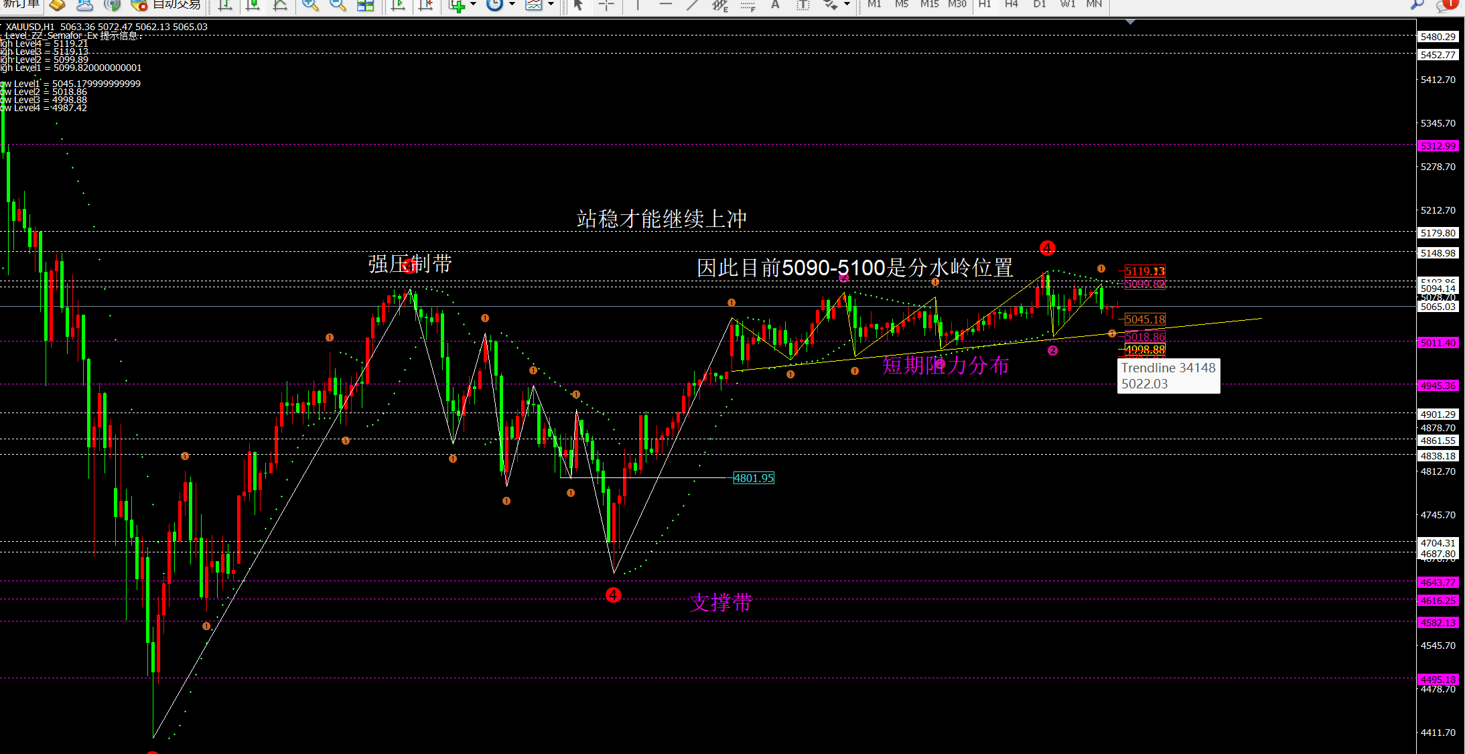Image resolution: width=1465 pixels, height=754 pixels.
Task: Click the tile windows icon
Action: 365,5
